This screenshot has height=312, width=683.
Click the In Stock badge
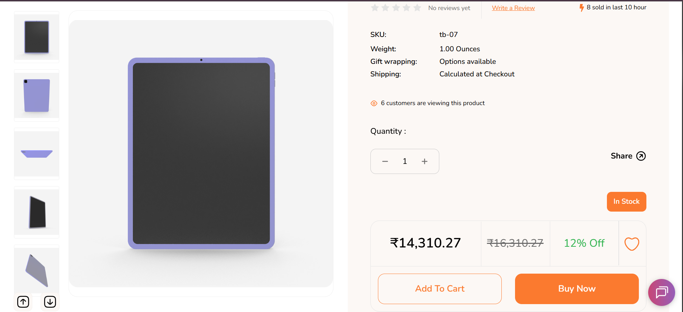[x=626, y=202]
